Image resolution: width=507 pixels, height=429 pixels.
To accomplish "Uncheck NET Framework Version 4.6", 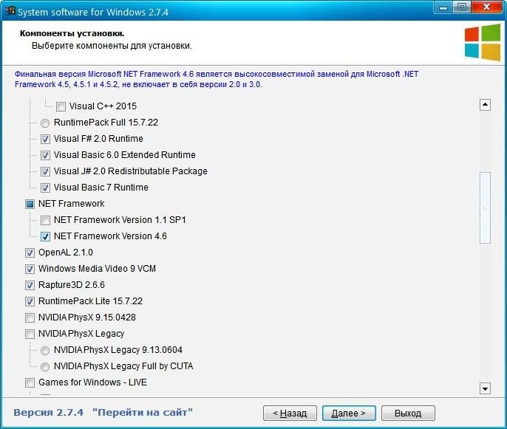I will coord(45,236).
